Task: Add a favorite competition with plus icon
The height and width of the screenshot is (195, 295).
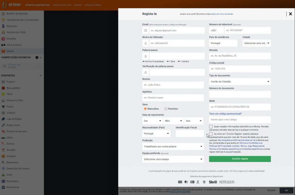Action: coord(37,57)
